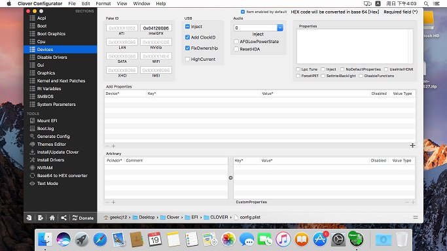Open the Boot section in sidebar
This screenshot has width=447, height=251.
tap(42, 26)
